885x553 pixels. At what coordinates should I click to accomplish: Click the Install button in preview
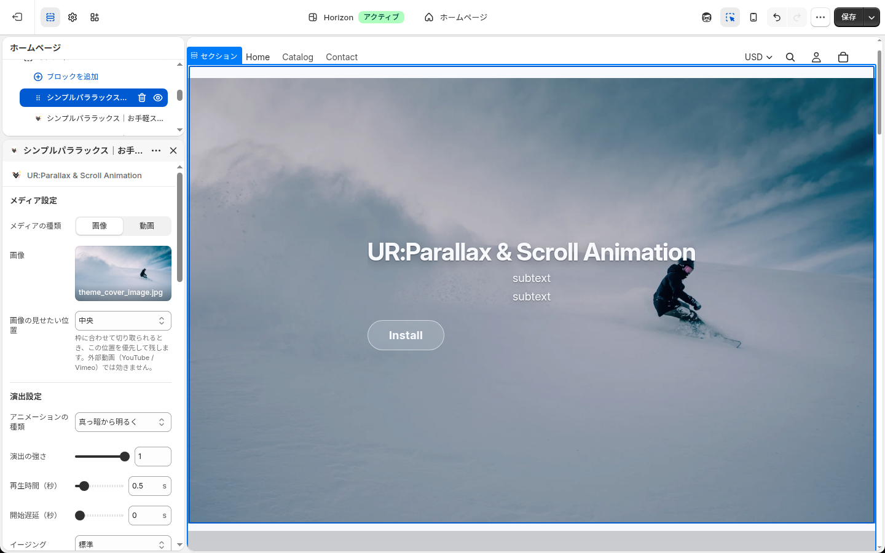click(406, 335)
